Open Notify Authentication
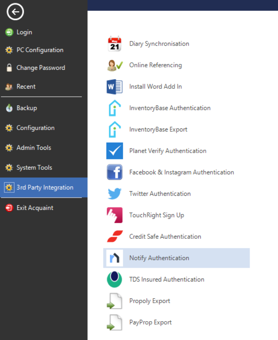The width and height of the screenshot is (278, 340). pos(177,258)
